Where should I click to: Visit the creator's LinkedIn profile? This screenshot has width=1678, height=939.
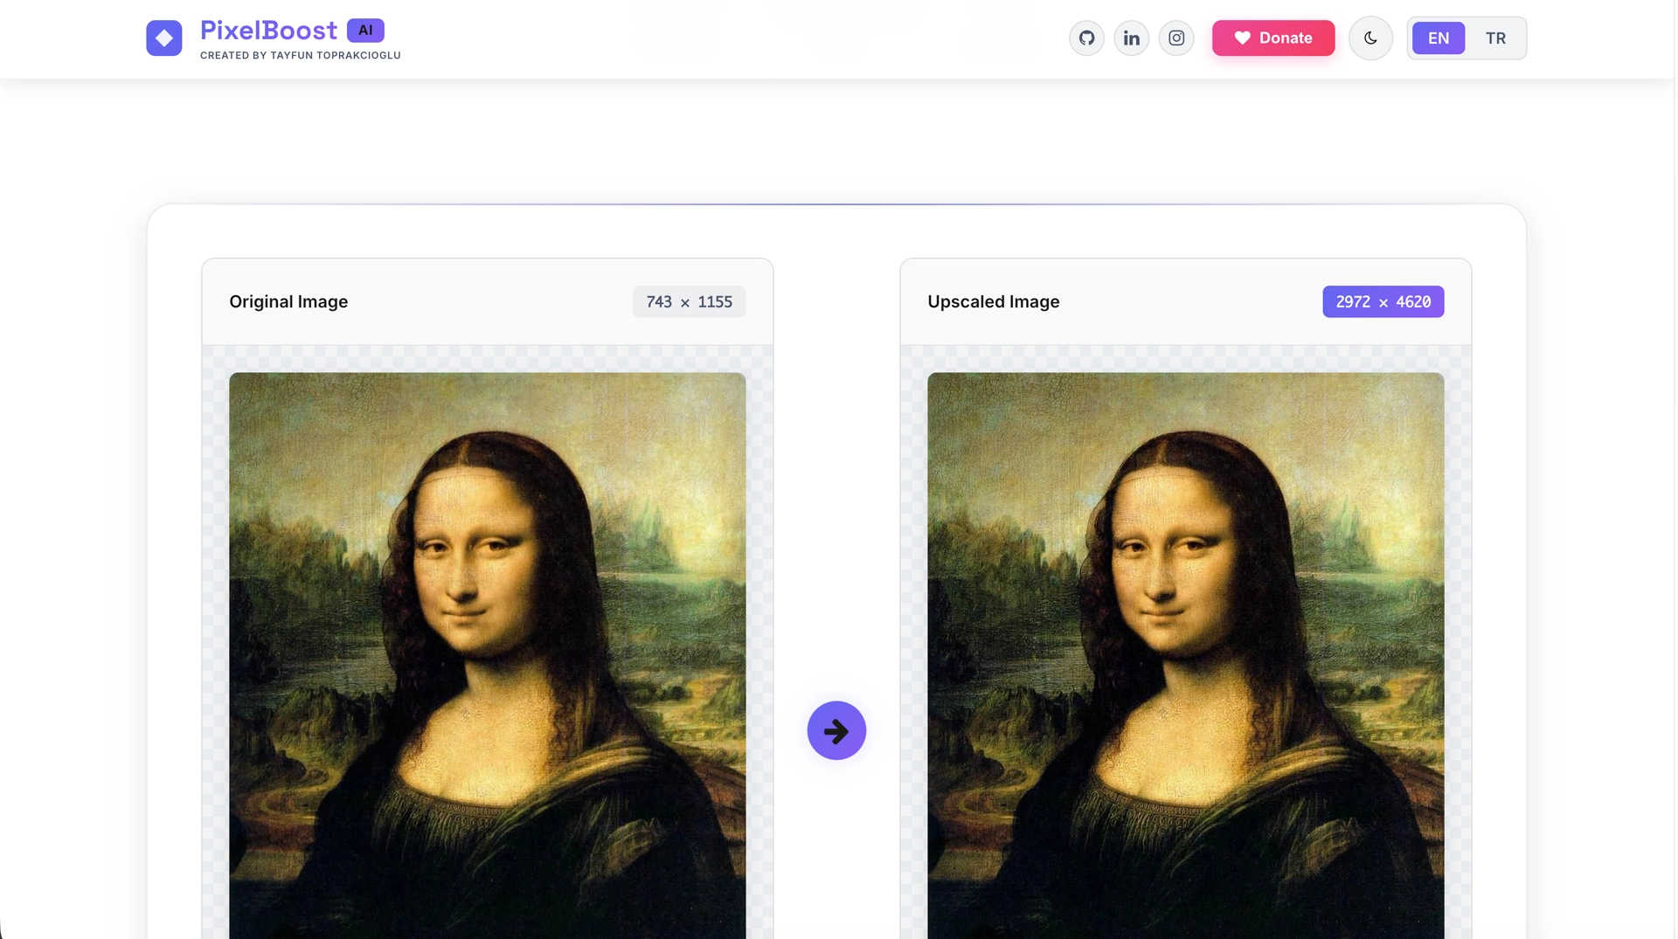click(1131, 38)
